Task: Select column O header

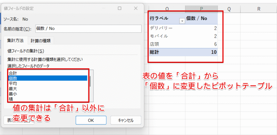Action: (x=167, y=9)
